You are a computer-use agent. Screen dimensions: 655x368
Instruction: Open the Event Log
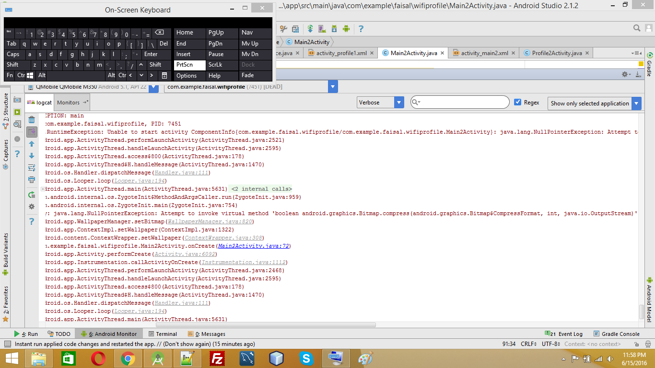tap(564, 334)
